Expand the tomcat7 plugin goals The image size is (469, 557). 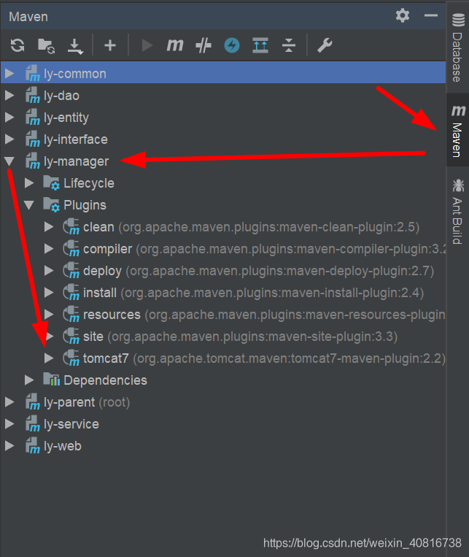49,358
